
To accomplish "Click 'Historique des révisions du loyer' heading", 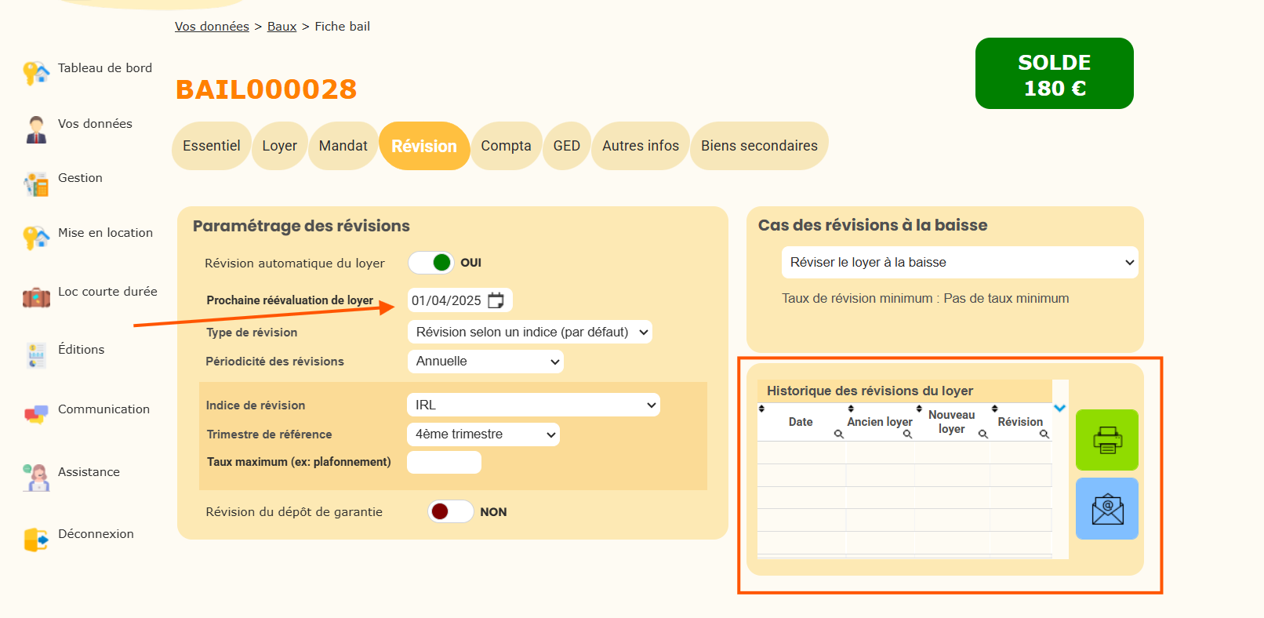I will [870, 391].
